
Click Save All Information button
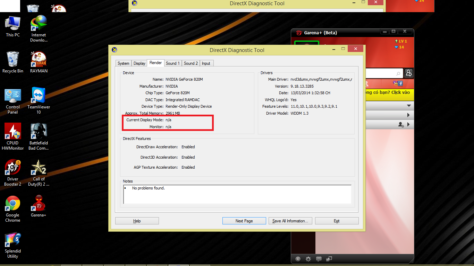coord(290,221)
